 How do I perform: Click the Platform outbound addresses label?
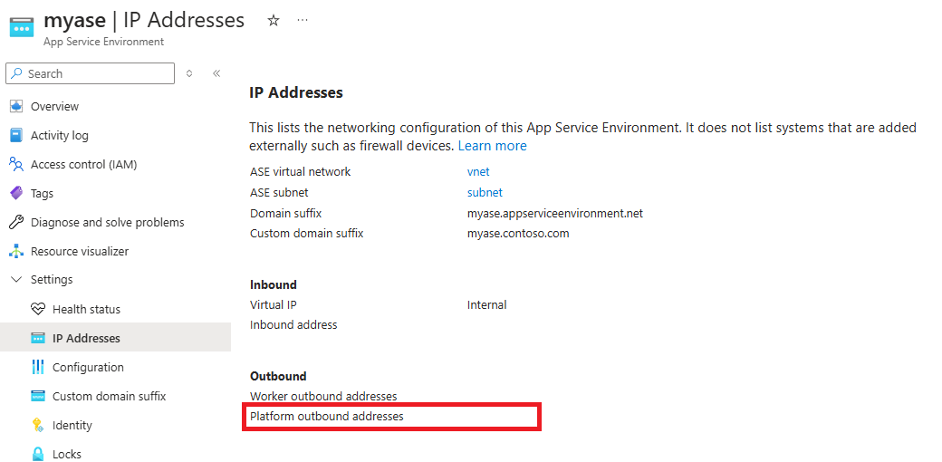pos(327,416)
